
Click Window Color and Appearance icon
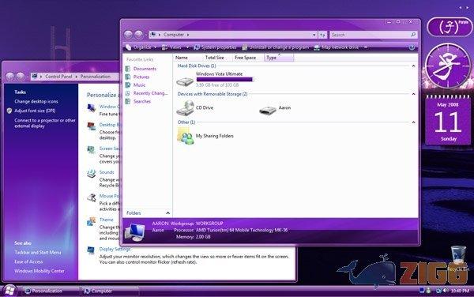[x=91, y=108]
